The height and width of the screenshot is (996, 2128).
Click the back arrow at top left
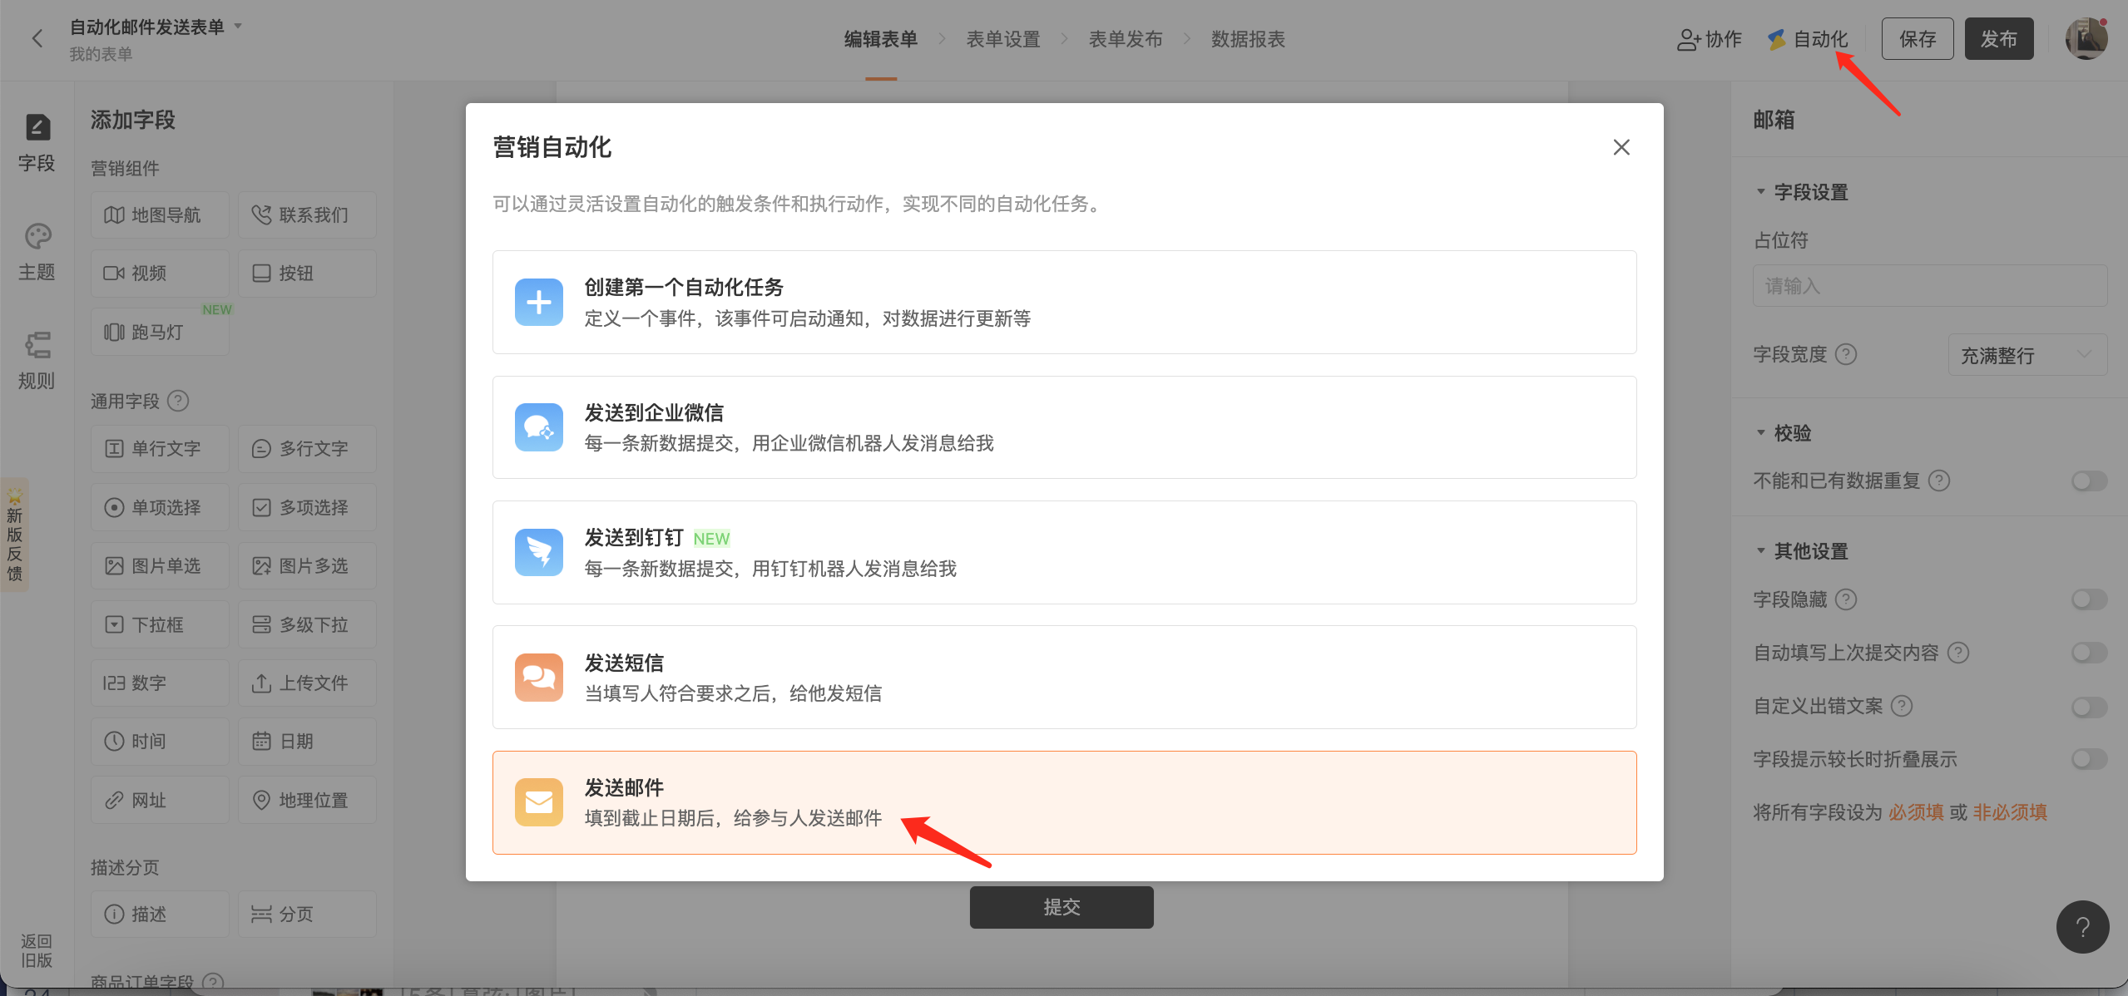click(x=37, y=38)
